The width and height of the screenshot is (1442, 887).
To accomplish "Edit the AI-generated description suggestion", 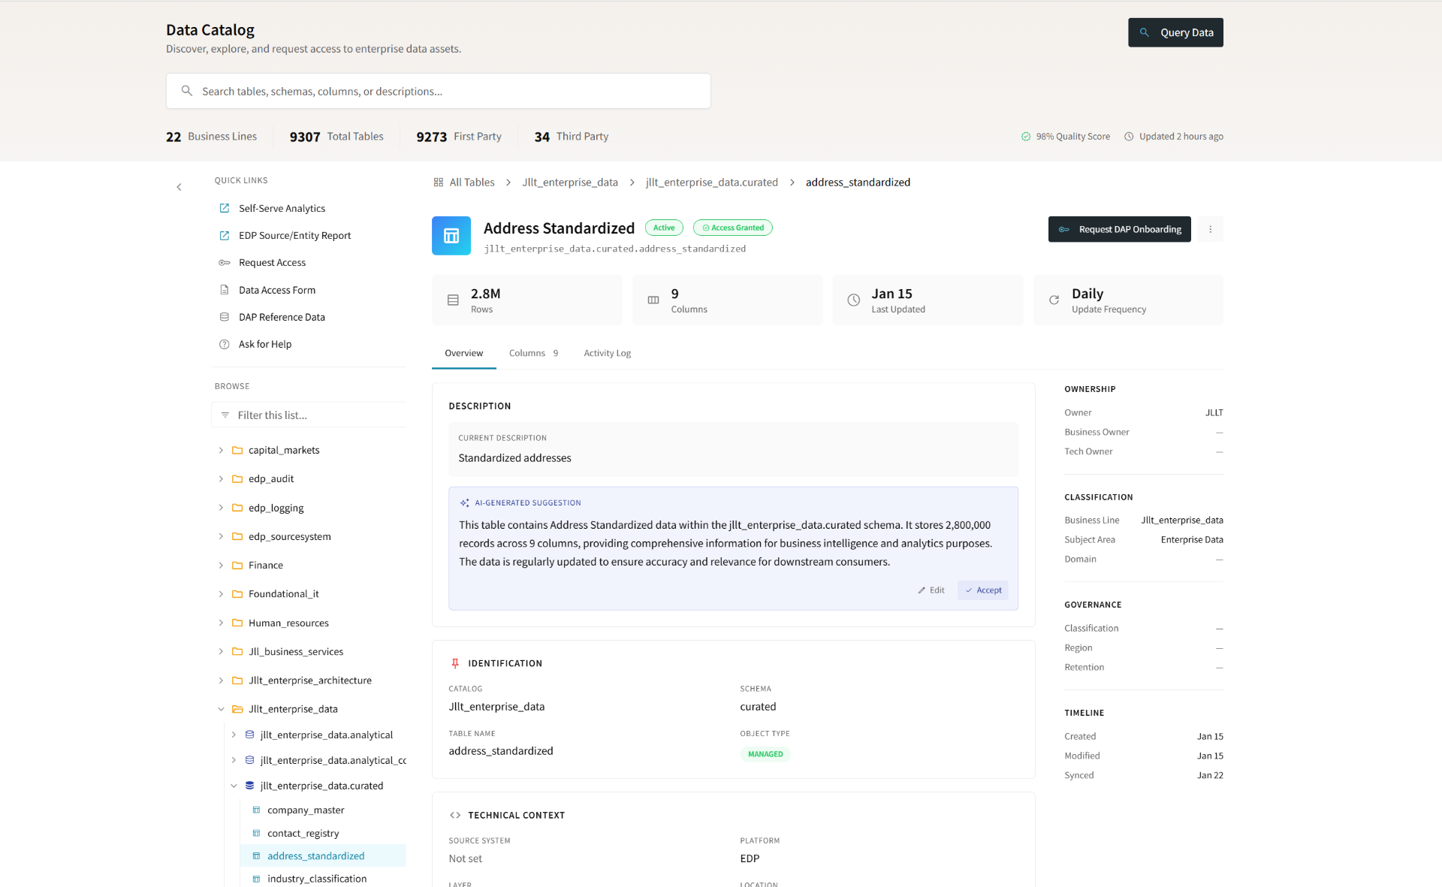I will pyautogui.click(x=931, y=590).
